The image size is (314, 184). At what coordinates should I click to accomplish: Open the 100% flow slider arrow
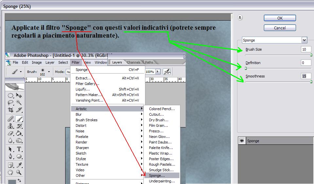pyautogui.click(x=158, y=72)
